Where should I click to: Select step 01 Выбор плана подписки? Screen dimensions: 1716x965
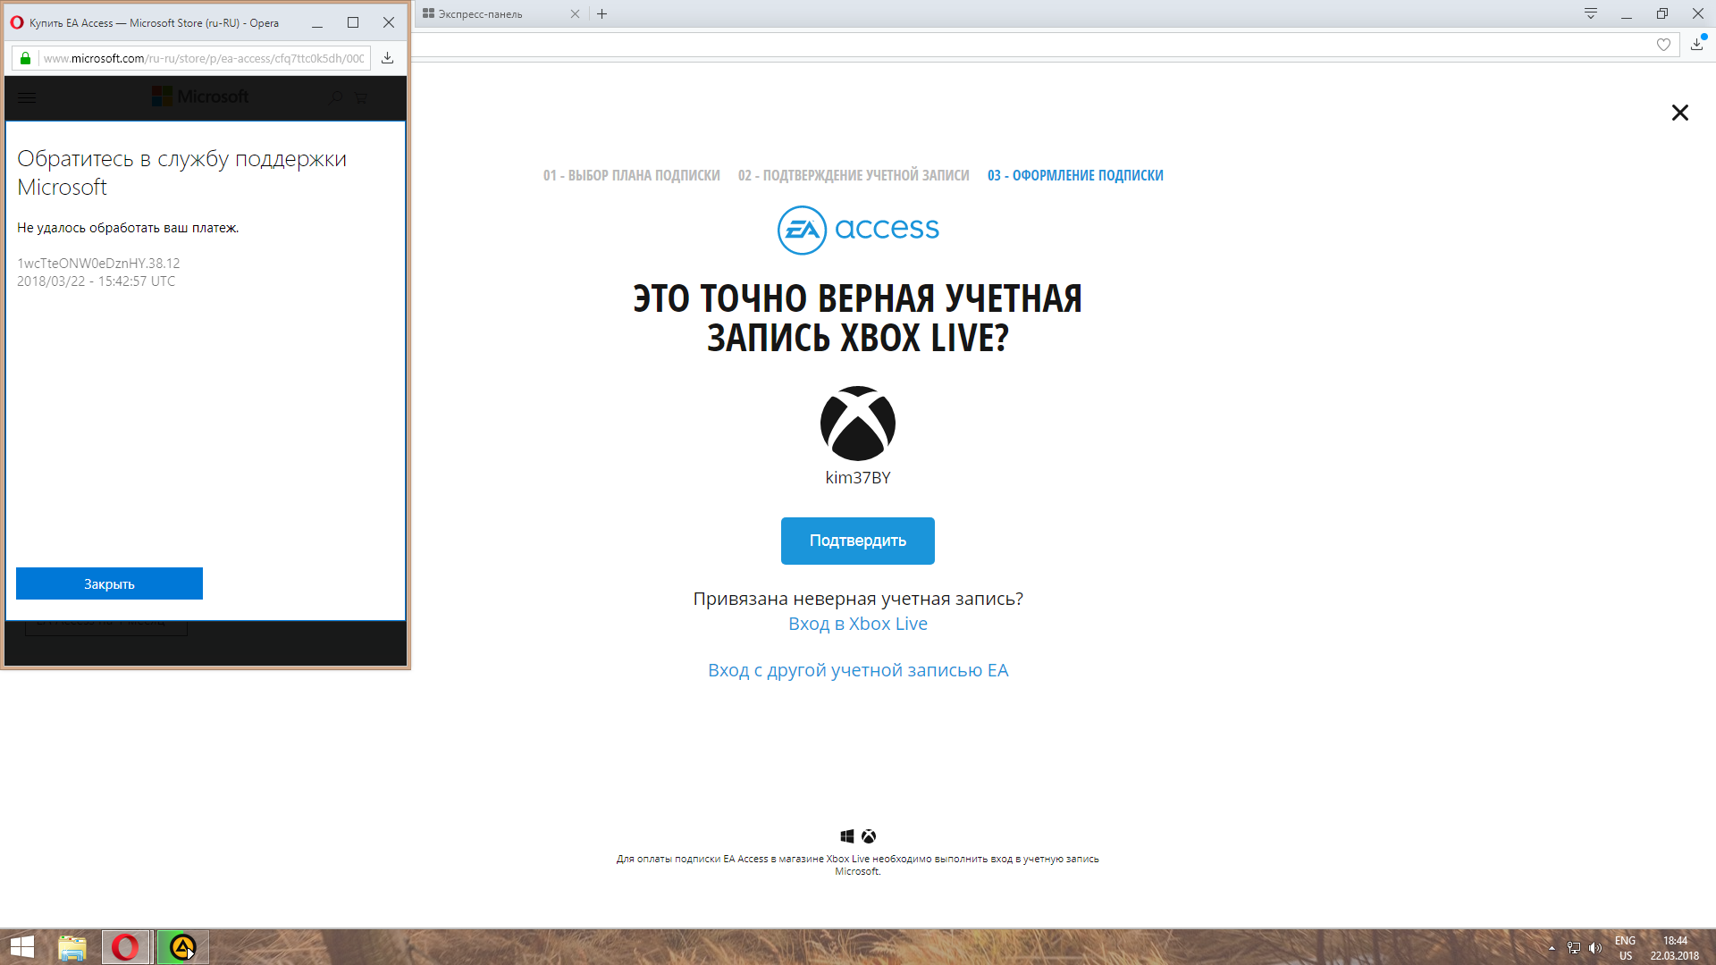(631, 175)
